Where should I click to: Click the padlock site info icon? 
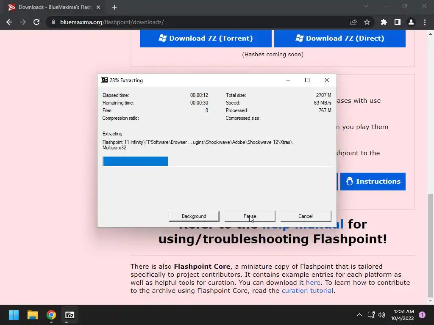tap(53, 22)
